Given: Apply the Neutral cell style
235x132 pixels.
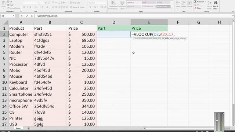Looking at the screenshot, I should 134,7.
